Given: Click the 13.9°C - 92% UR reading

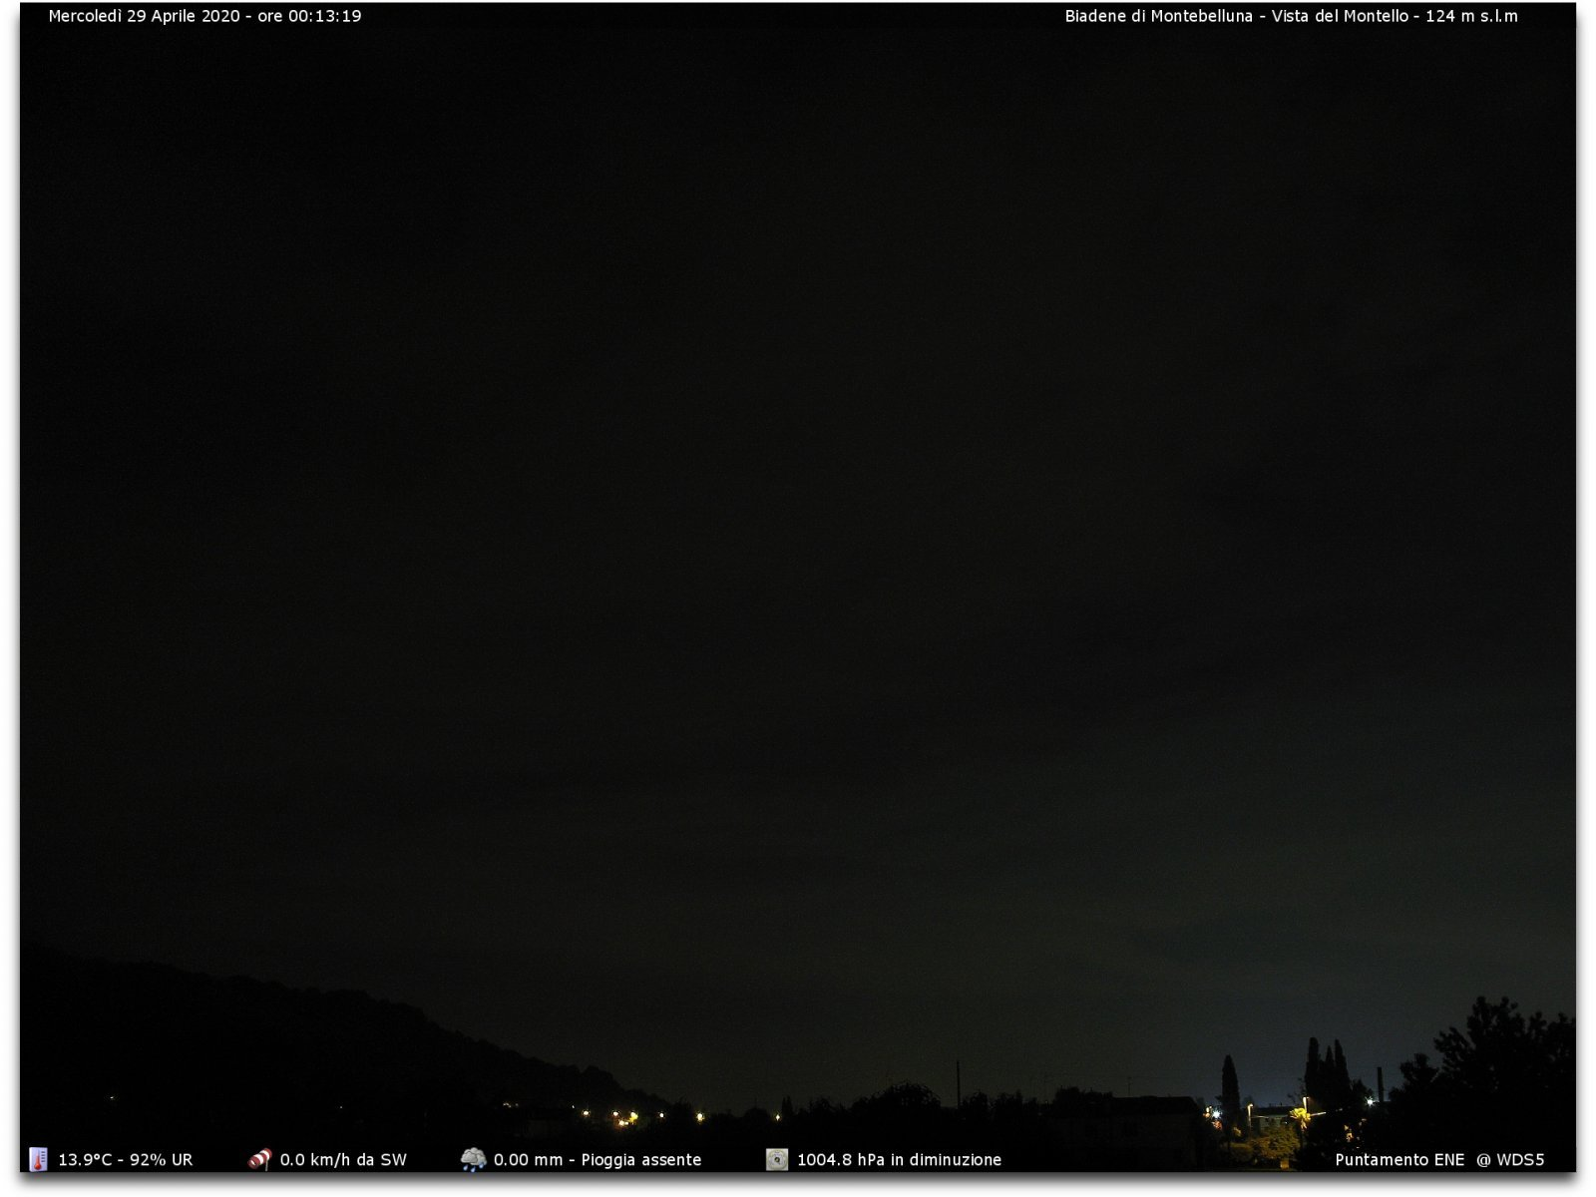Looking at the screenshot, I should (x=126, y=1160).
